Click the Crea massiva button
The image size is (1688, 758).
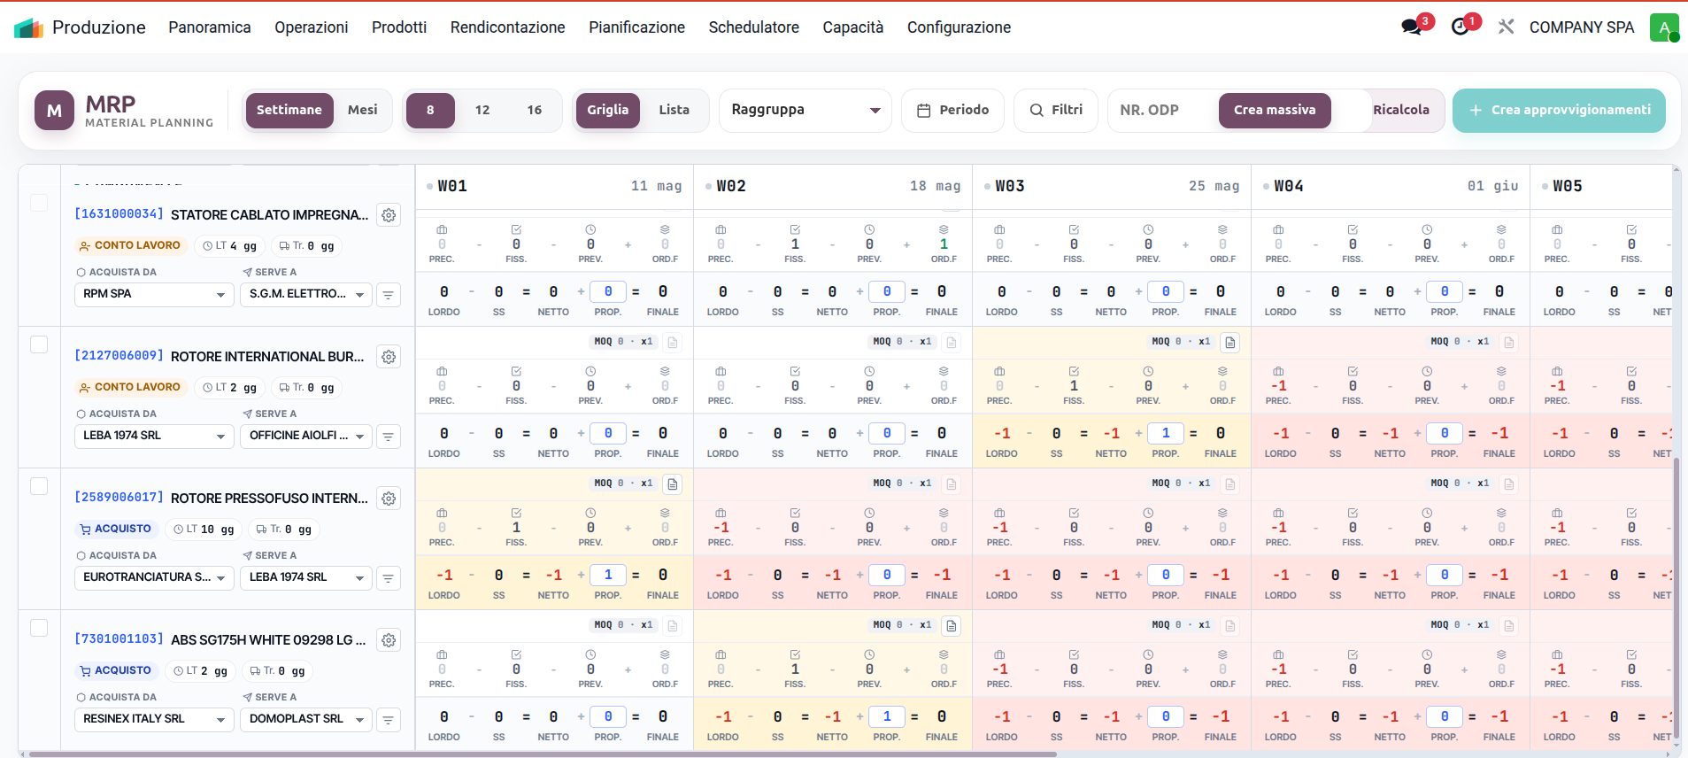[1275, 111]
